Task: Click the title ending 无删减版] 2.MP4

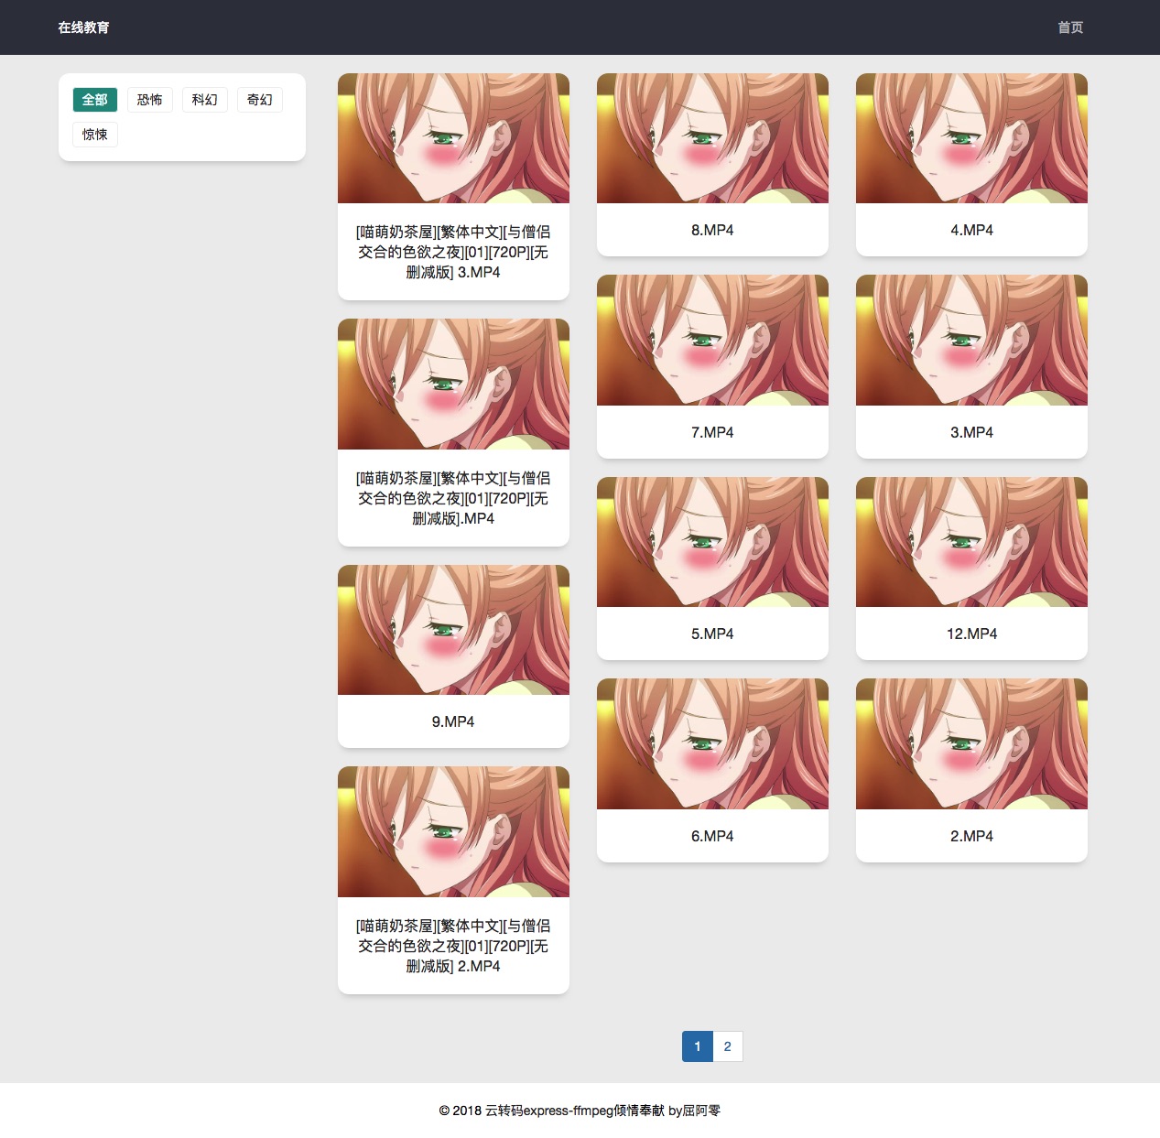Action: coord(453,946)
